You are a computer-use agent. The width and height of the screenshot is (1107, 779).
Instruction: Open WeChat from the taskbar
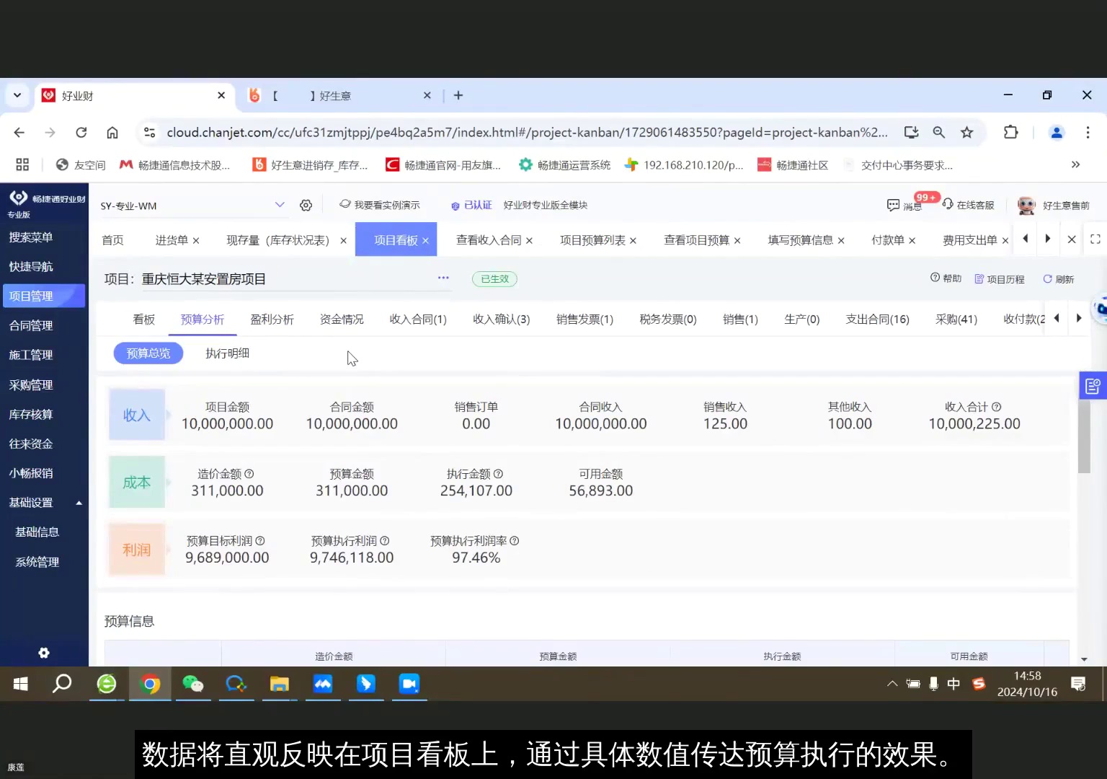193,684
